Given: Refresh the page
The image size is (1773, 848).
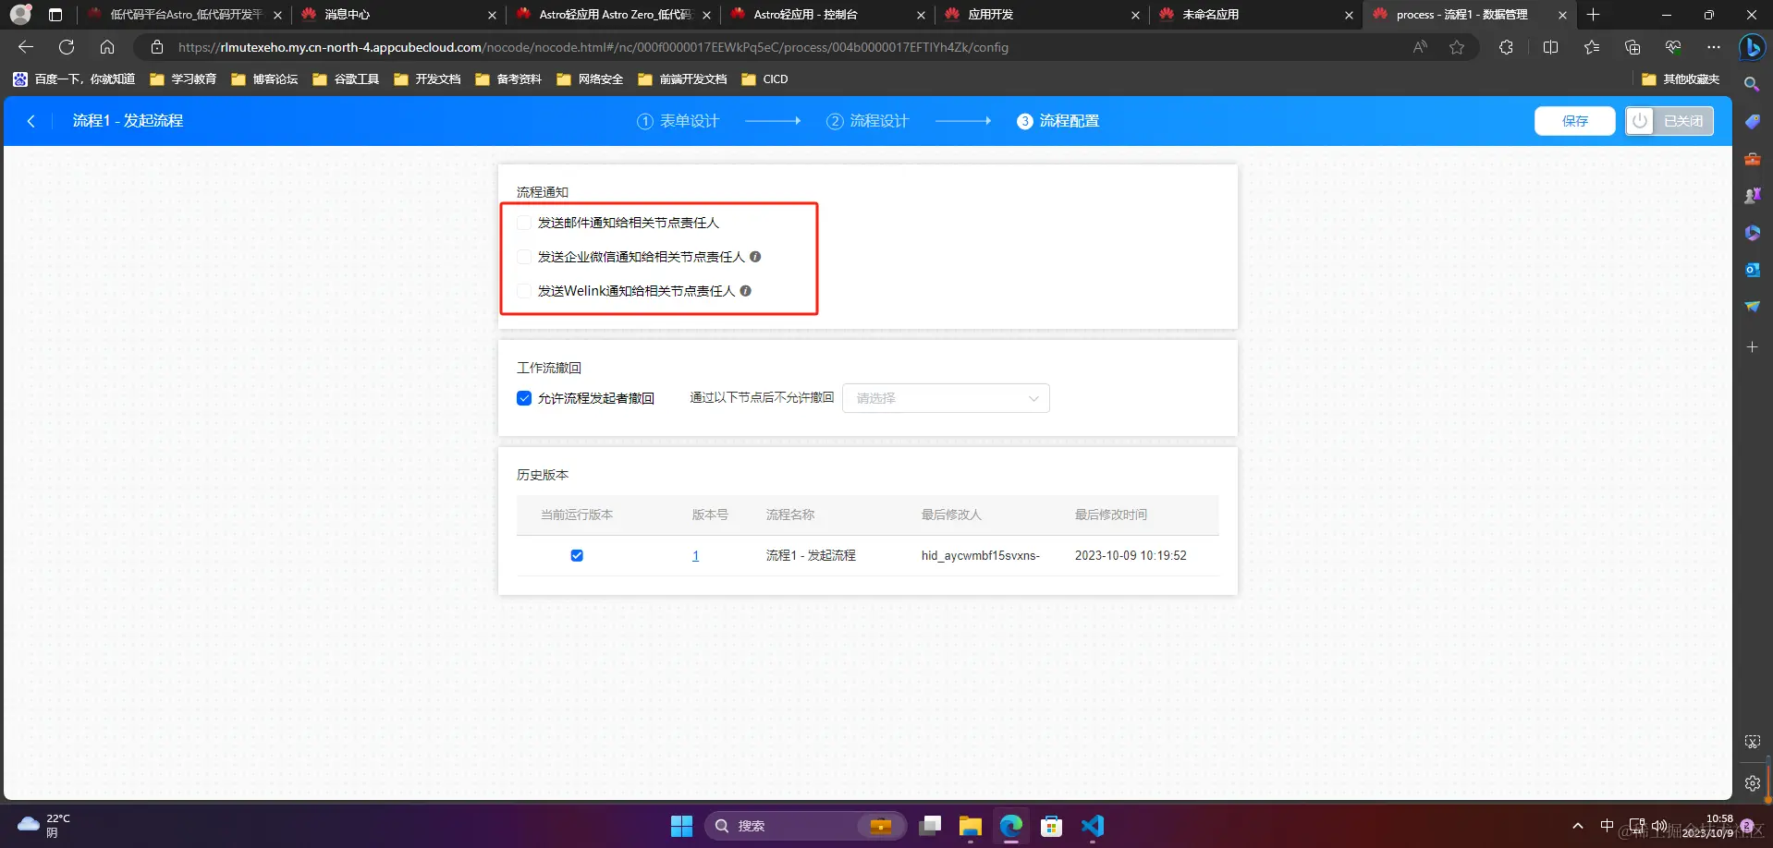Looking at the screenshot, I should [x=67, y=47].
